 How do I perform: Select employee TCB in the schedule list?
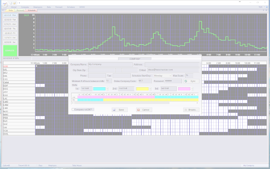19,131
